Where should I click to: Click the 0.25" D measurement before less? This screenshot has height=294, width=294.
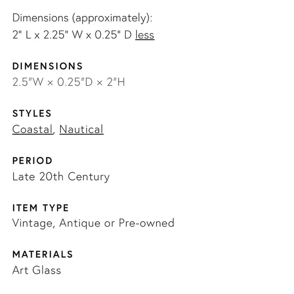click(x=114, y=35)
